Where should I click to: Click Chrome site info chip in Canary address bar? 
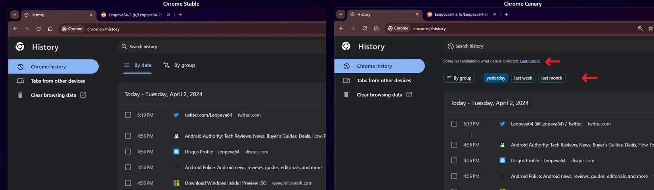pyautogui.click(x=398, y=28)
